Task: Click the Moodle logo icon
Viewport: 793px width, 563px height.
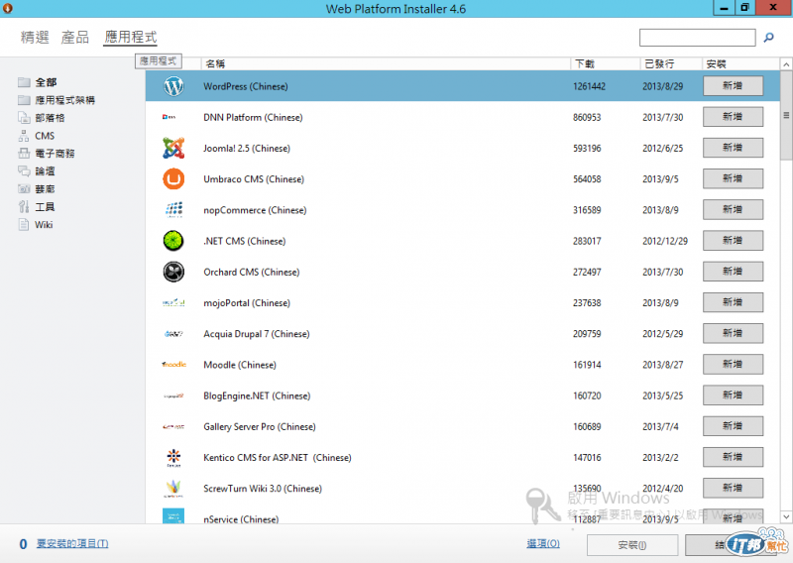Action: tap(174, 364)
